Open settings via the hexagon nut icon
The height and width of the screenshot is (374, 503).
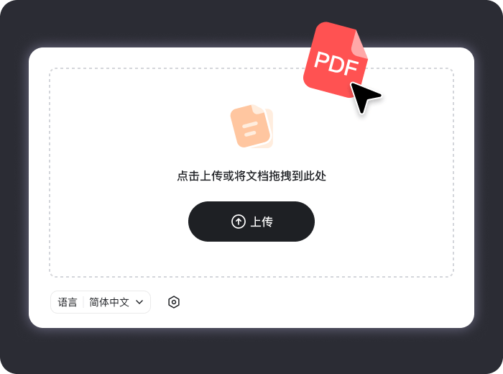tap(174, 302)
